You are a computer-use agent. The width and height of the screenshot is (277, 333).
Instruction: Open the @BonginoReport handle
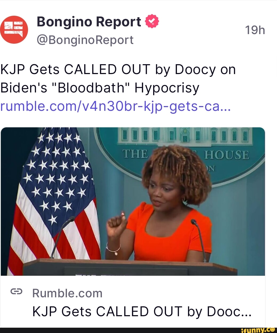[x=85, y=40]
